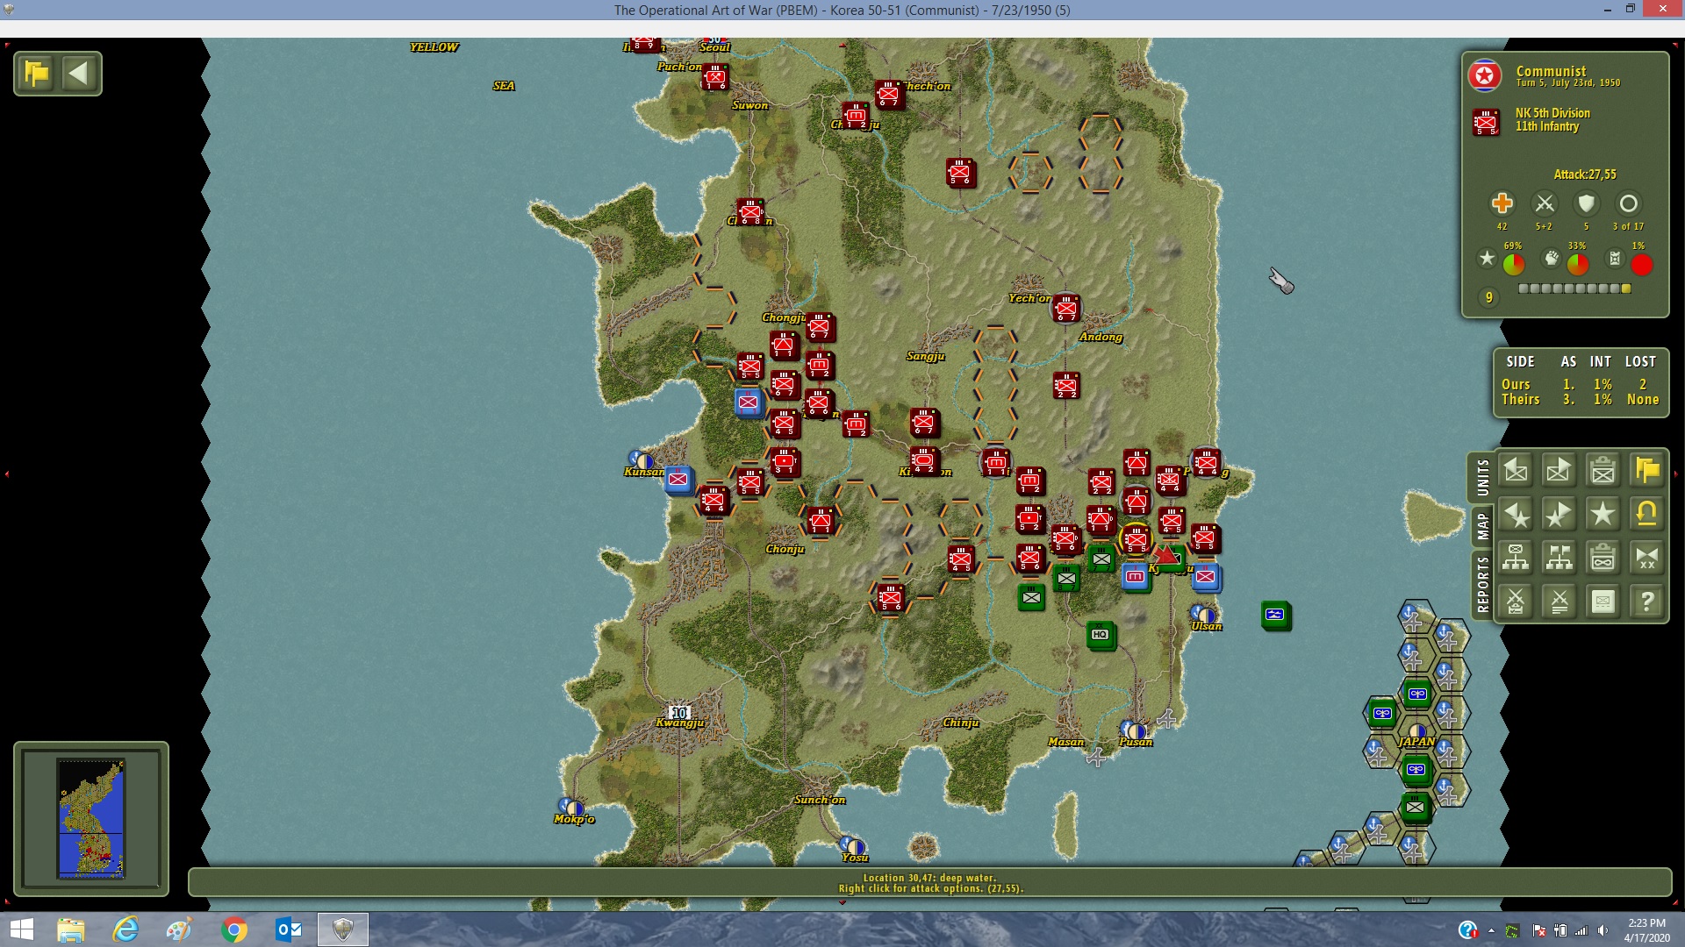Click the left arrow back button
The height and width of the screenshot is (947, 1685).
point(79,74)
